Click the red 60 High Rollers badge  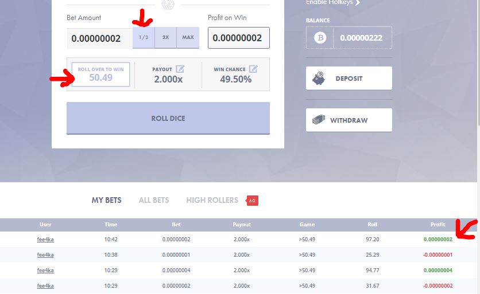[x=252, y=201]
